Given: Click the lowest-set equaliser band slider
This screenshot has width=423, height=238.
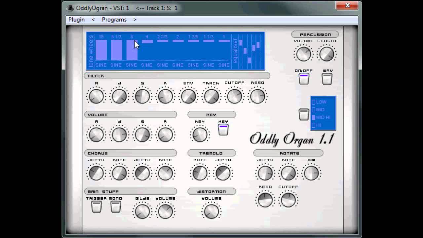Looking at the screenshot, I should coord(250,60).
